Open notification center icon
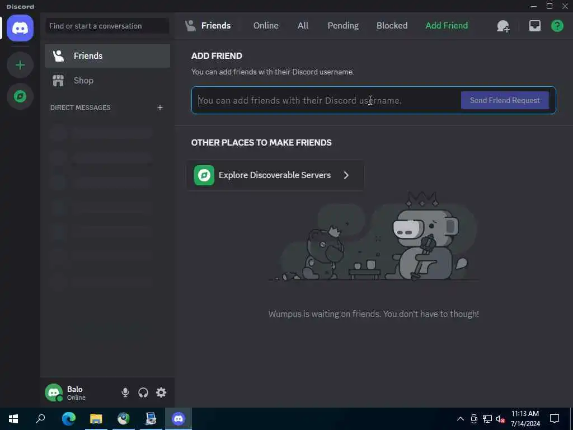 click(x=555, y=419)
